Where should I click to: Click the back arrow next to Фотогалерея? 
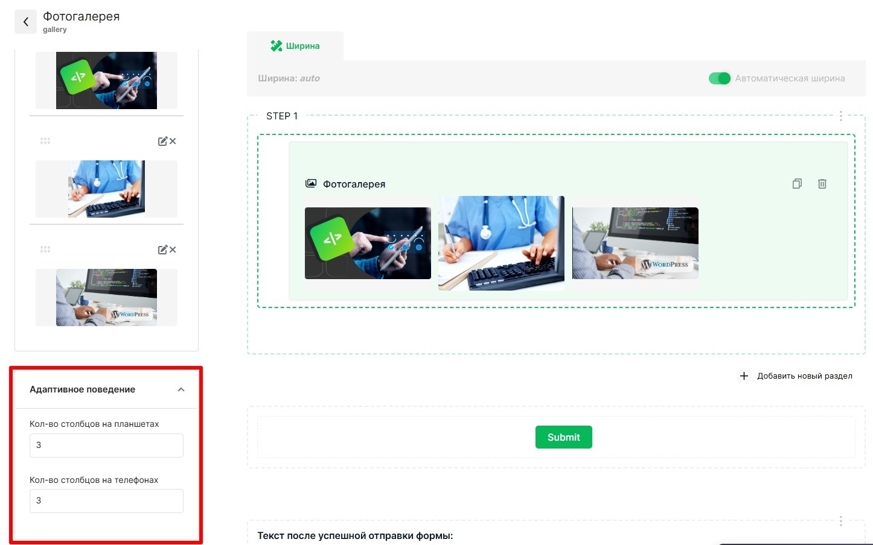pyautogui.click(x=25, y=22)
